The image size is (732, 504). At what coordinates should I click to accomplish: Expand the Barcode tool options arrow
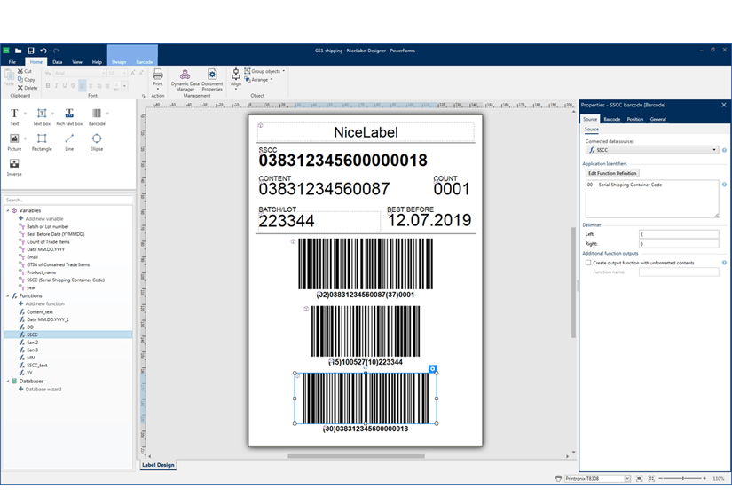107,114
